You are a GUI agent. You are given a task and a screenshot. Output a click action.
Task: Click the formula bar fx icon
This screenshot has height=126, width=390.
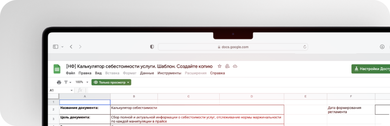coord(80,90)
